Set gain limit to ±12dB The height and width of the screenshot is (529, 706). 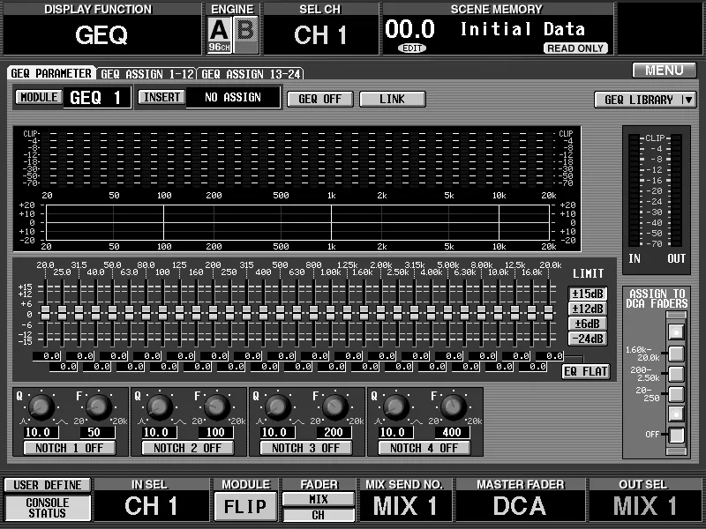[x=588, y=309]
